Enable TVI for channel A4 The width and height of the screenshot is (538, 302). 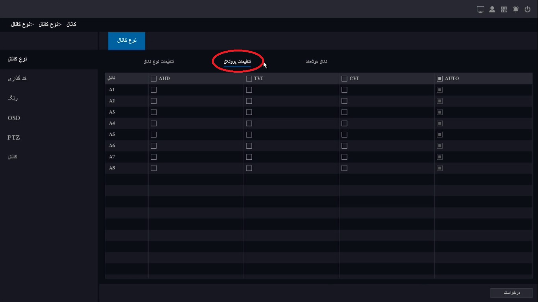[249, 123]
